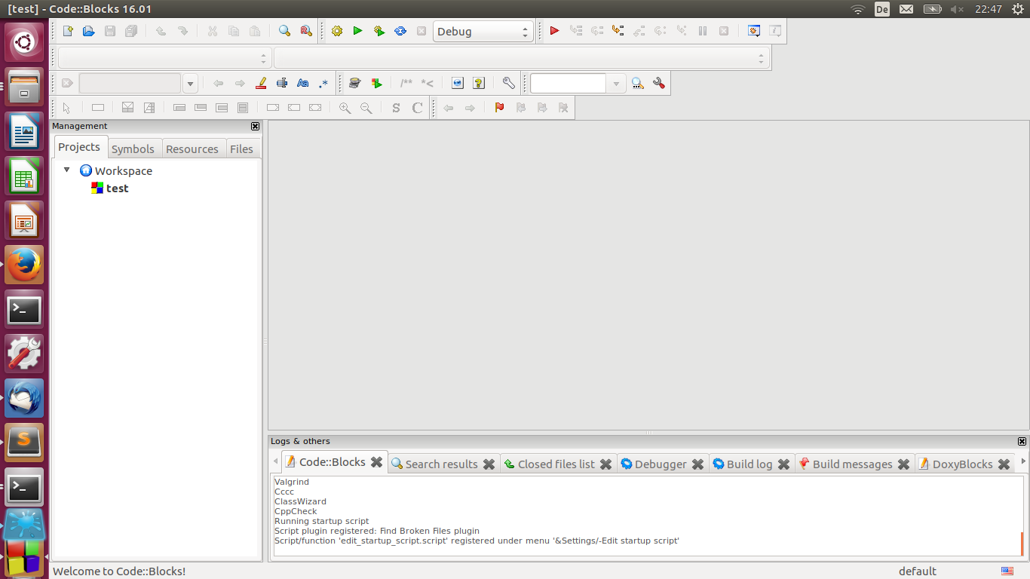This screenshot has height=579, width=1030.
Task: Toggle Match case (Aa) search option
Action: pyautogui.click(x=302, y=83)
